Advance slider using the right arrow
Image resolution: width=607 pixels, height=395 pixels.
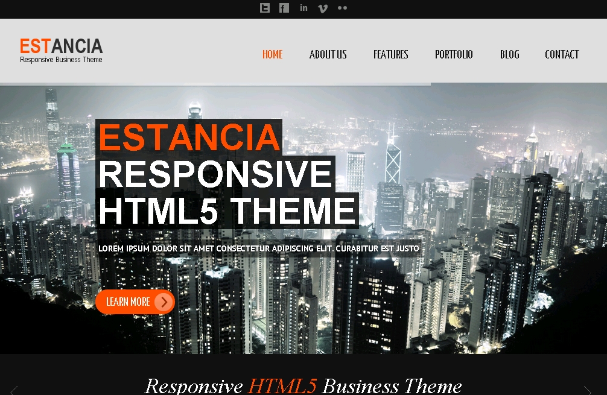coord(588,390)
